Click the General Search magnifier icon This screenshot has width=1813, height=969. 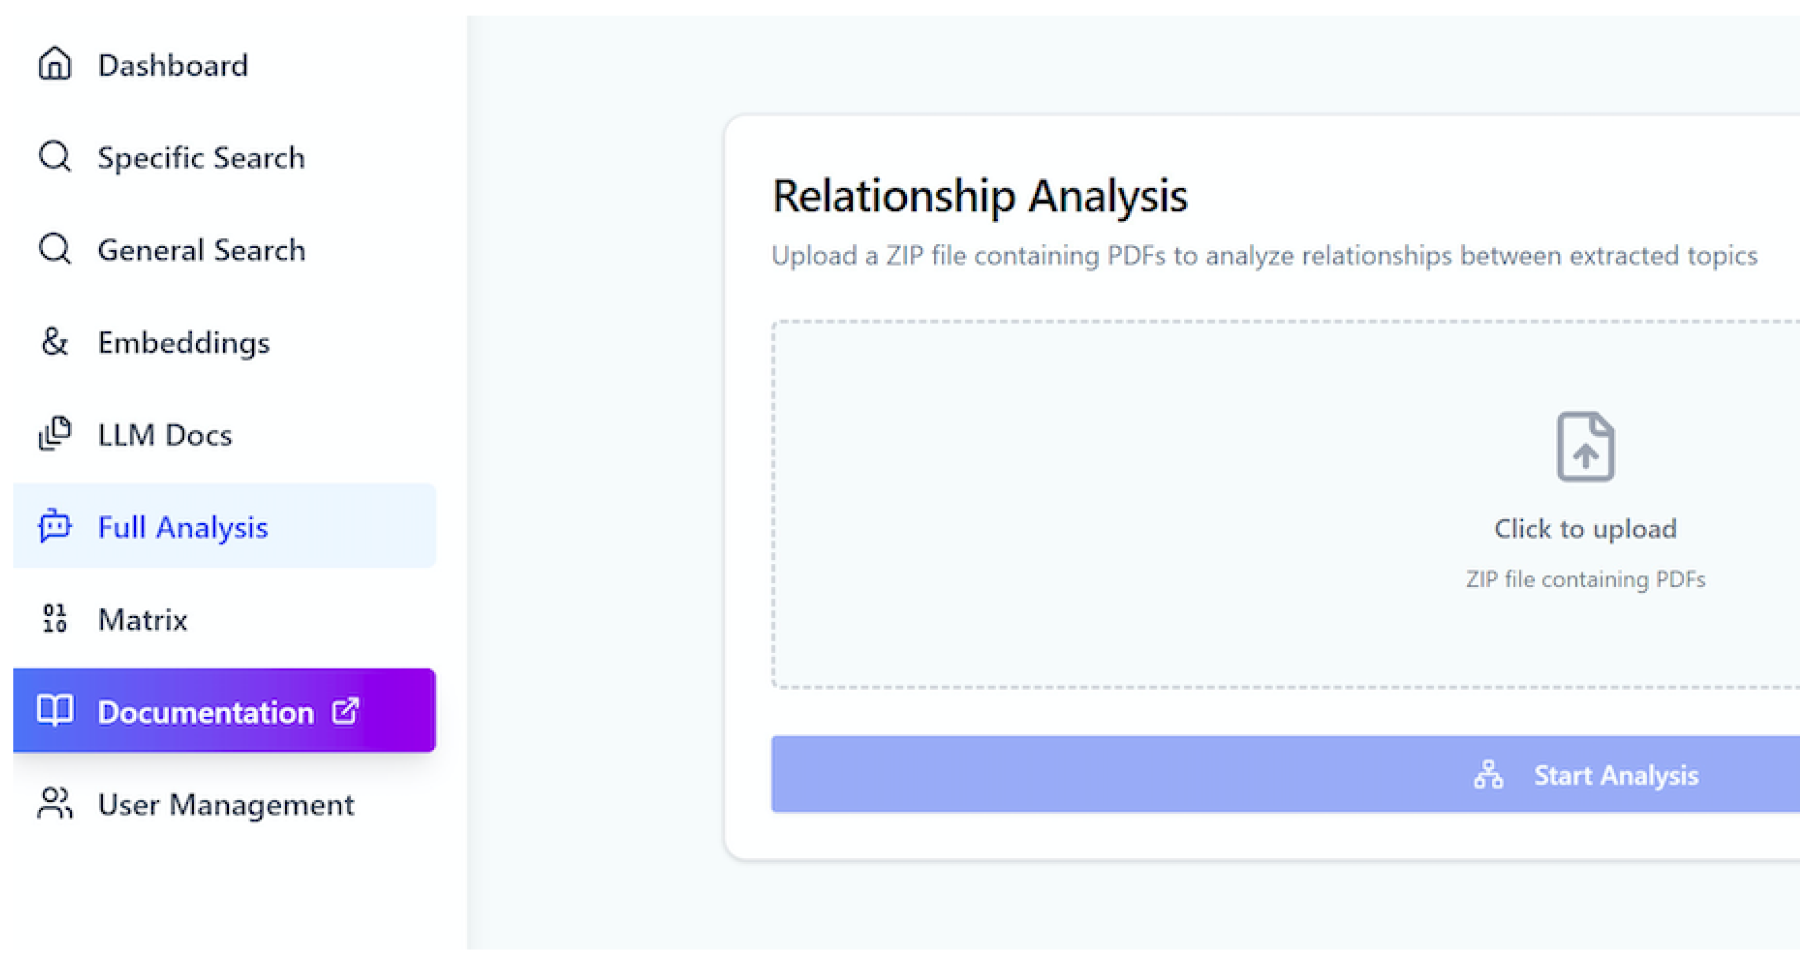pos(54,249)
